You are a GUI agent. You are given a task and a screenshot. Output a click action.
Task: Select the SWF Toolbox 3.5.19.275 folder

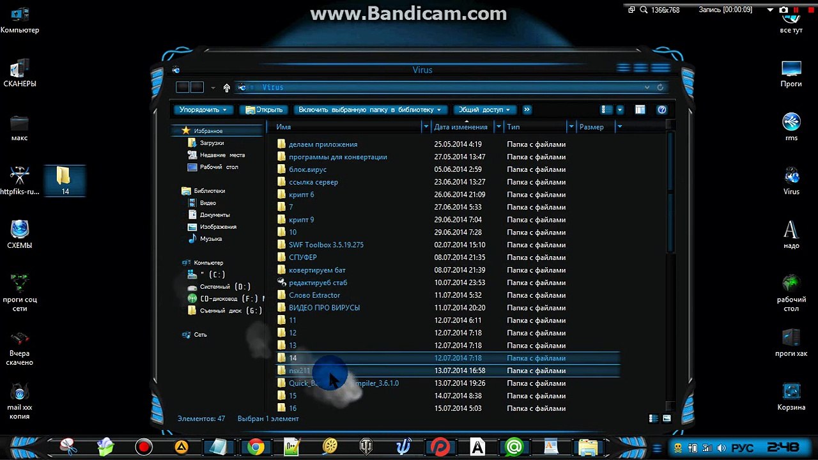[326, 245]
